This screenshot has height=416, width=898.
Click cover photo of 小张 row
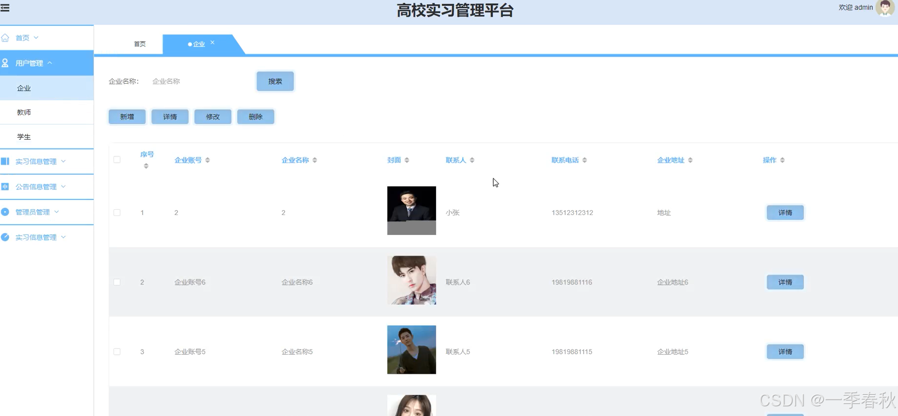click(x=411, y=211)
